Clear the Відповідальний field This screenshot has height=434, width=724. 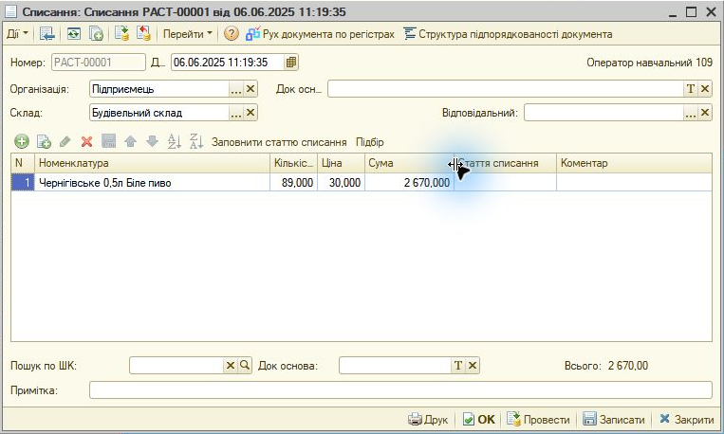pyautogui.click(x=705, y=113)
